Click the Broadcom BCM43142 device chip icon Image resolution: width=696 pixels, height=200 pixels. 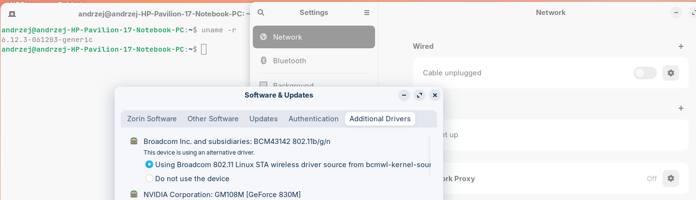click(x=134, y=141)
